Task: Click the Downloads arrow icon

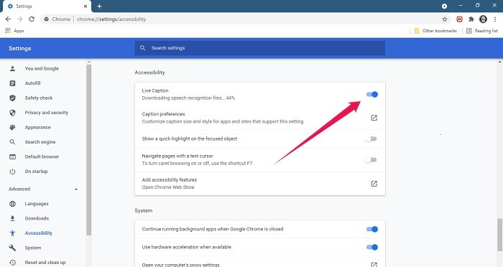Action: click(x=12, y=218)
